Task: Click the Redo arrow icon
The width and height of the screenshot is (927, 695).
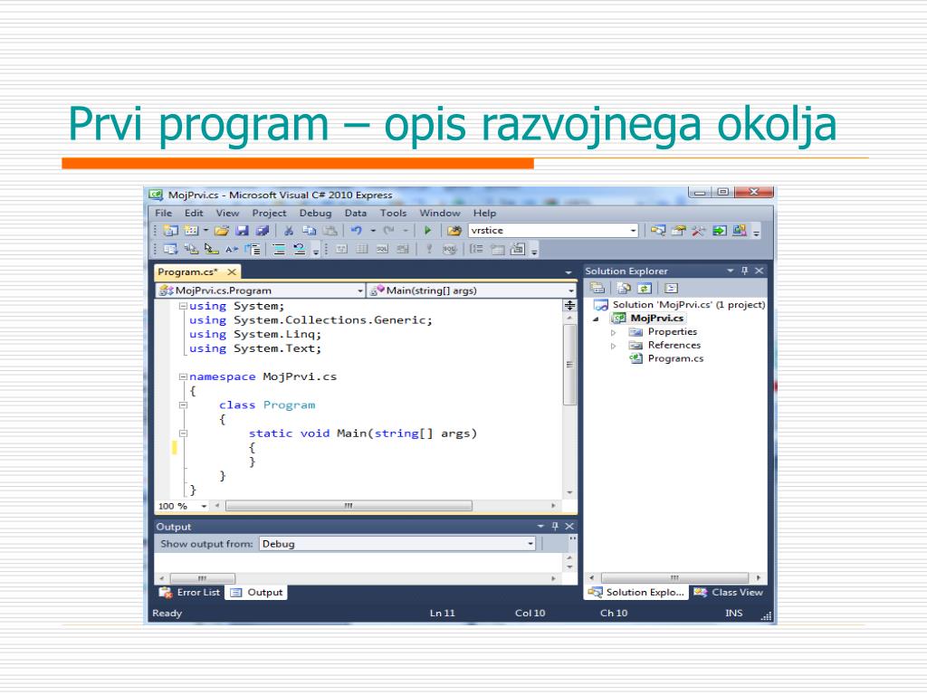Action: 388,231
